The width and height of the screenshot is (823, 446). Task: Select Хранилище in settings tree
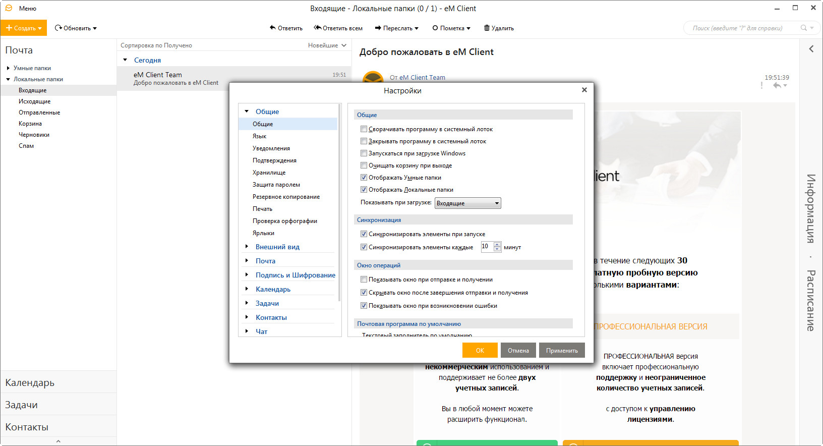(269, 173)
